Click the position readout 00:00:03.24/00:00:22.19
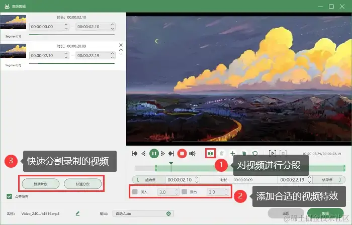Viewport: 352px width, 225px height. [322, 154]
